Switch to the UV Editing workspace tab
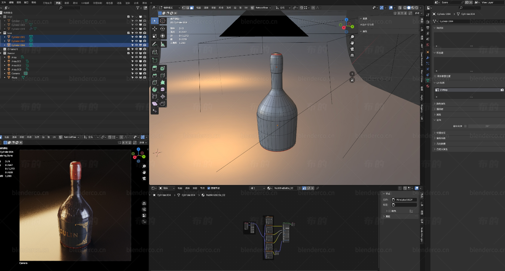This screenshot has width=505, height=271. pos(85,2)
